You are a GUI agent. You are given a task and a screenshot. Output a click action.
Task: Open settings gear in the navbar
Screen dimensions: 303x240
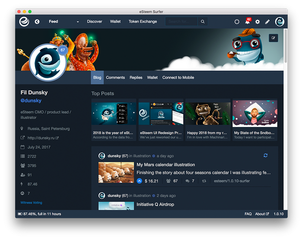[x=257, y=22]
